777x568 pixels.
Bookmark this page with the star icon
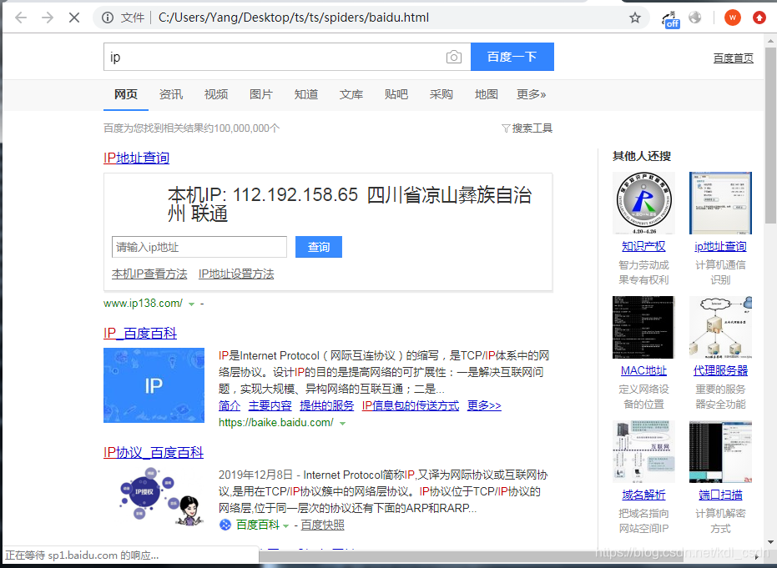(x=635, y=18)
